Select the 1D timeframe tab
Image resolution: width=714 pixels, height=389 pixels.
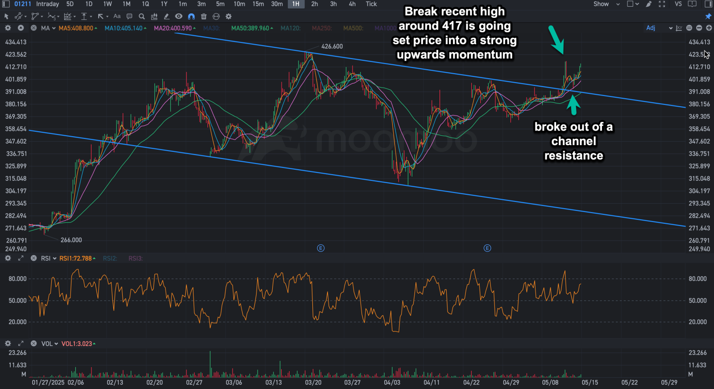coord(89,4)
